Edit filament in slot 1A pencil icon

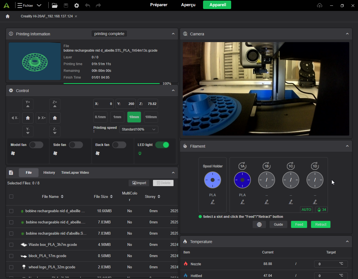[242, 202]
